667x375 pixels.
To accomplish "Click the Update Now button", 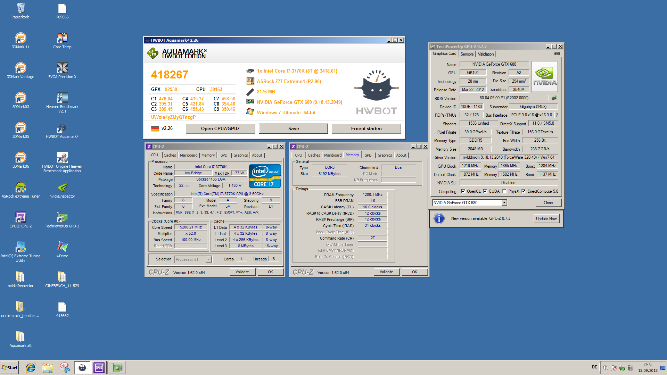I will point(546,219).
